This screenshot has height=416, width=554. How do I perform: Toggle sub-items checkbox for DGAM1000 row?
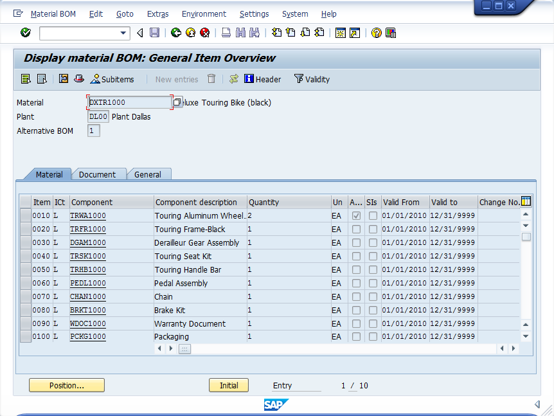tap(373, 242)
